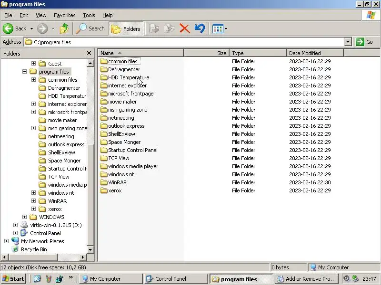This screenshot has height=285, width=381.
Task: Switch to Control Panel taskbar window
Action: coord(176,279)
